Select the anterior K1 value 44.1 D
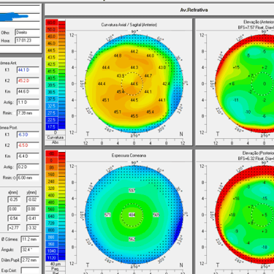 28,70
